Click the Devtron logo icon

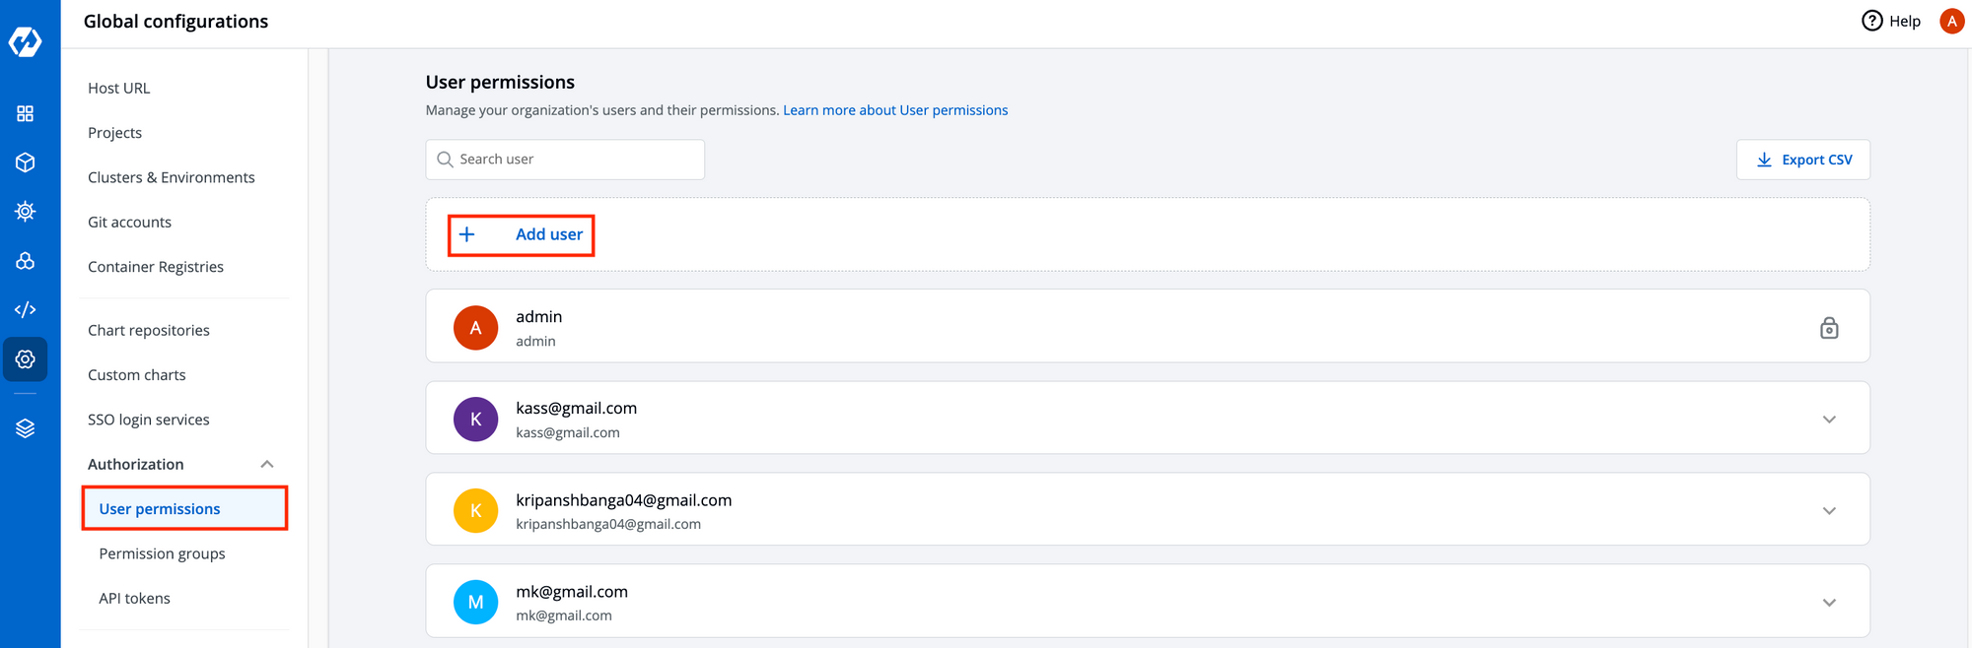pos(26,41)
